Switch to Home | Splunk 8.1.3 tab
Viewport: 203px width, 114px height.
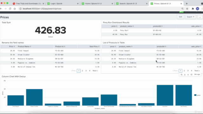(97, 3)
